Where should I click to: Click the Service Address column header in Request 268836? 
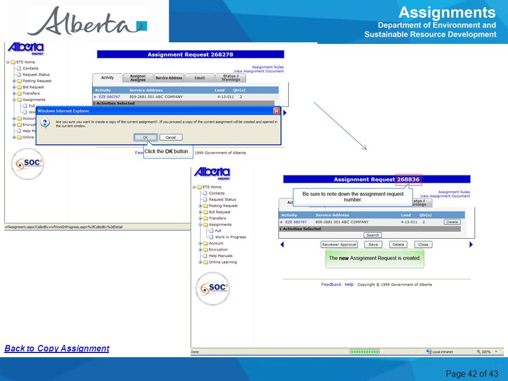(332, 215)
